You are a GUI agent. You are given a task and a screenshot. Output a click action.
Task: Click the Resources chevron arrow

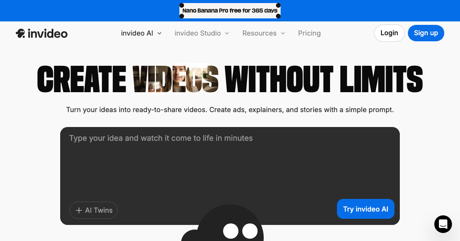283,33
